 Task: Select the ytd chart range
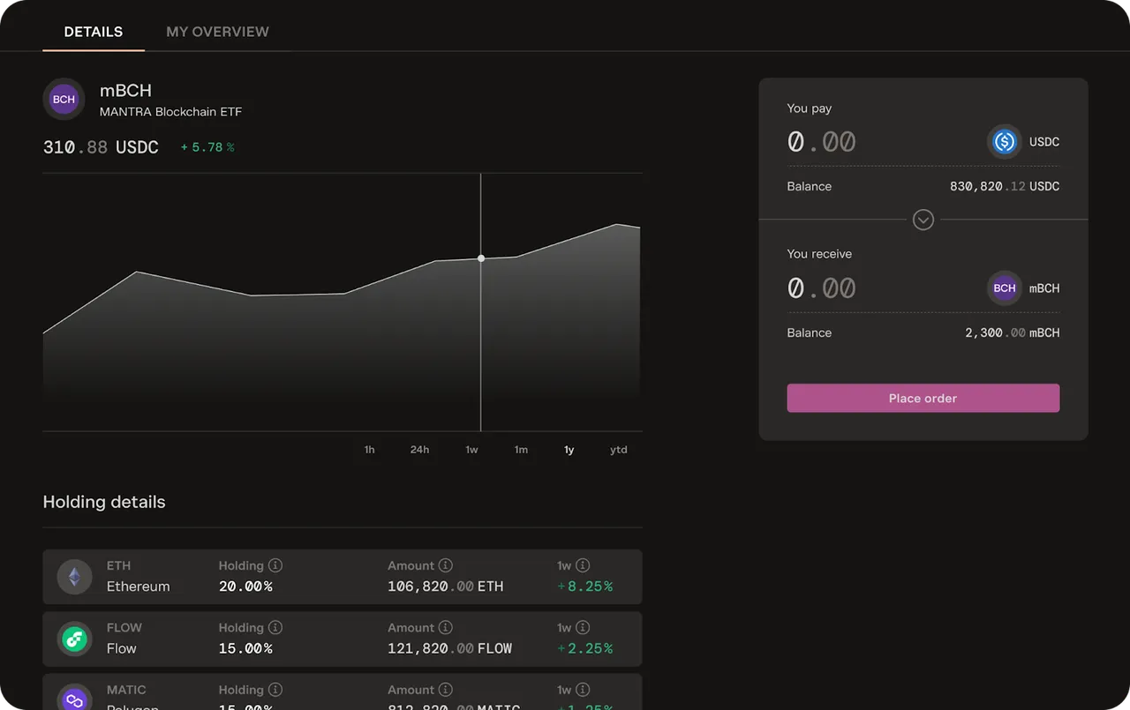coord(619,450)
